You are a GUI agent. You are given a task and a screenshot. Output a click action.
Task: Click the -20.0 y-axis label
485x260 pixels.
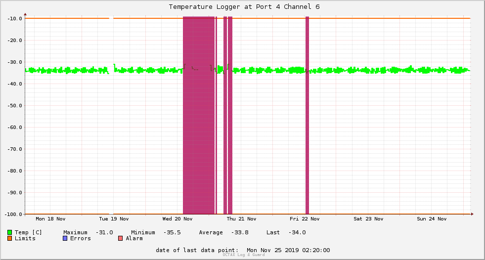point(14,41)
